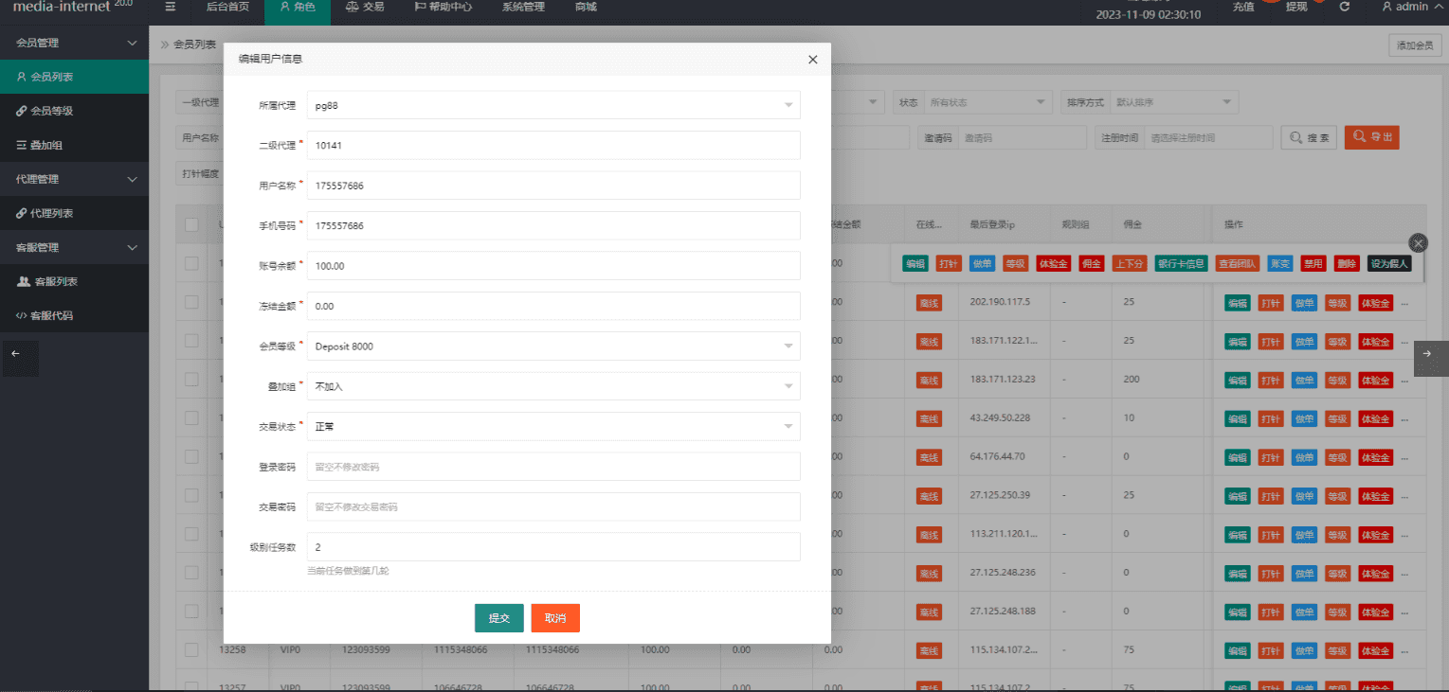Click the refresh icon in top bar
Screen dimensions: 1449x692
[x=1344, y=7]
